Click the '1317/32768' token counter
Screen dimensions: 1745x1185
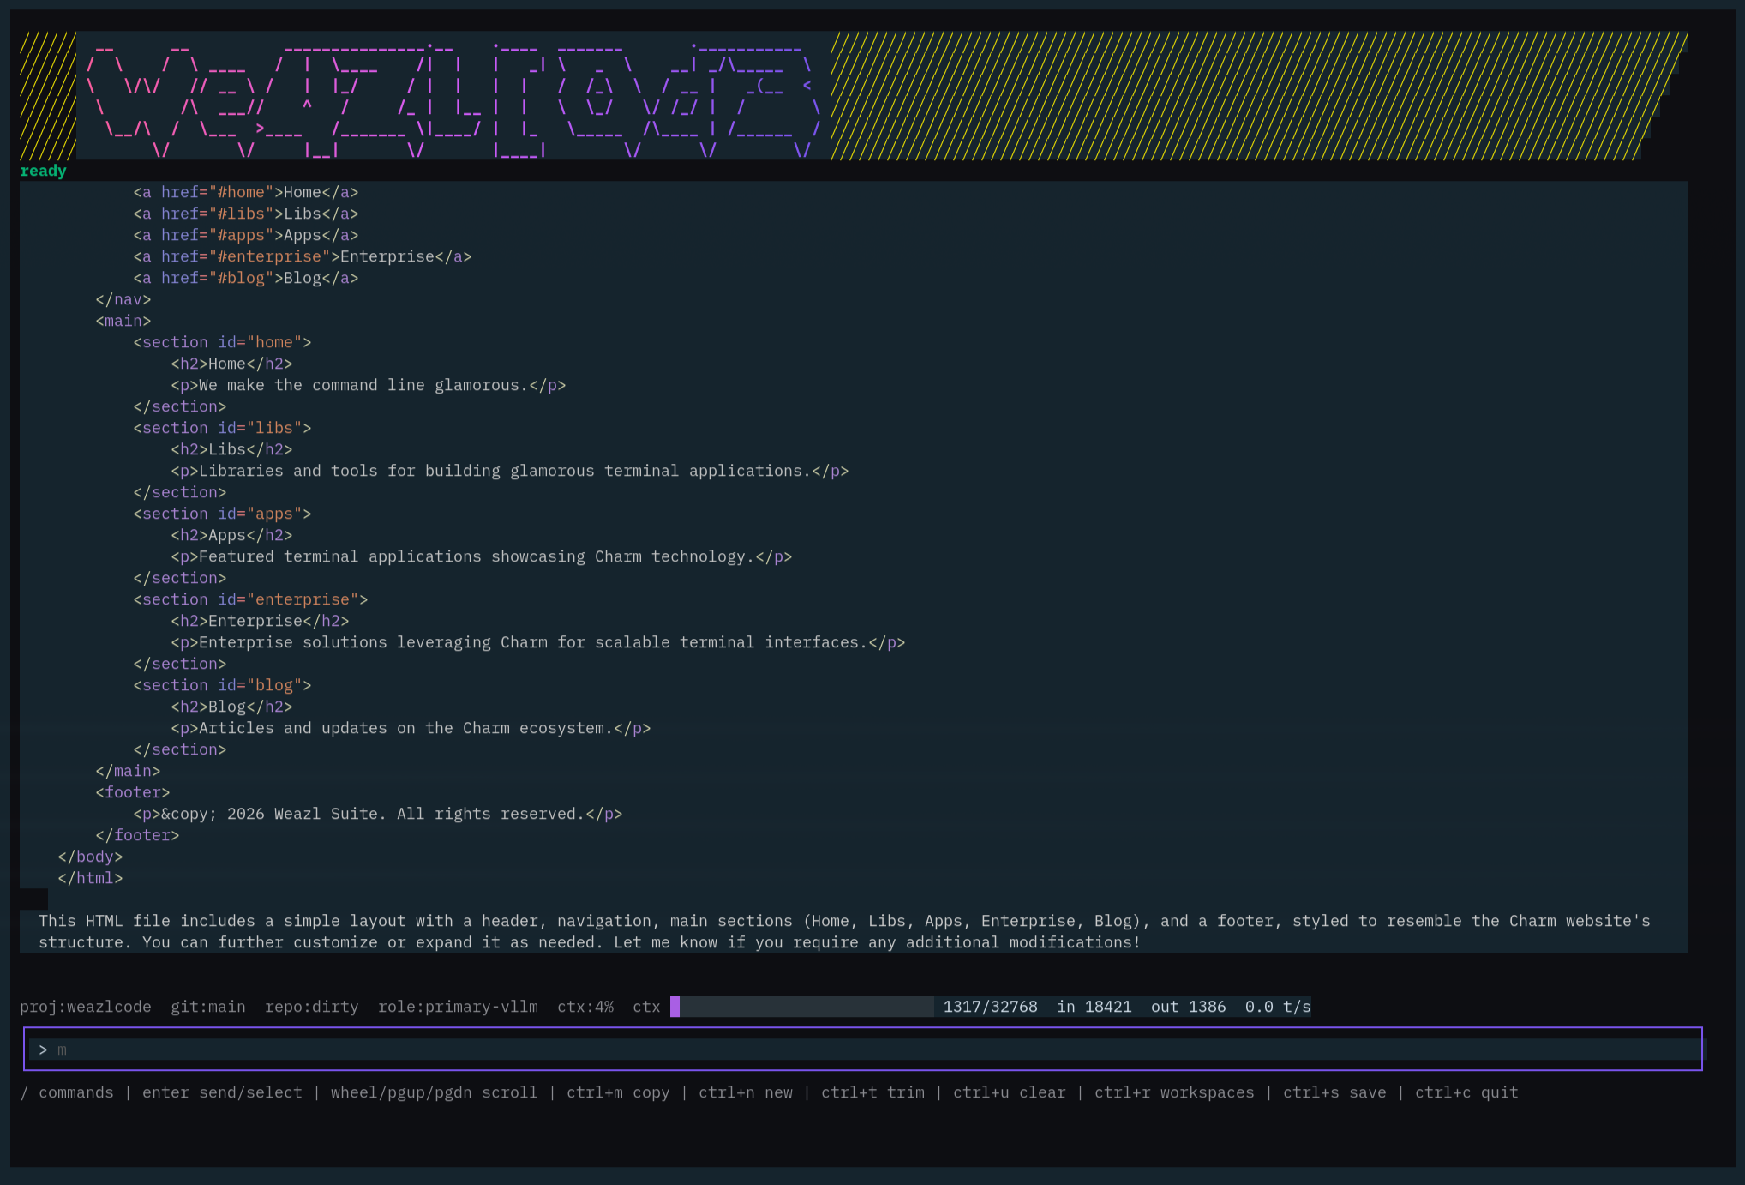[x=991, y=1007]
